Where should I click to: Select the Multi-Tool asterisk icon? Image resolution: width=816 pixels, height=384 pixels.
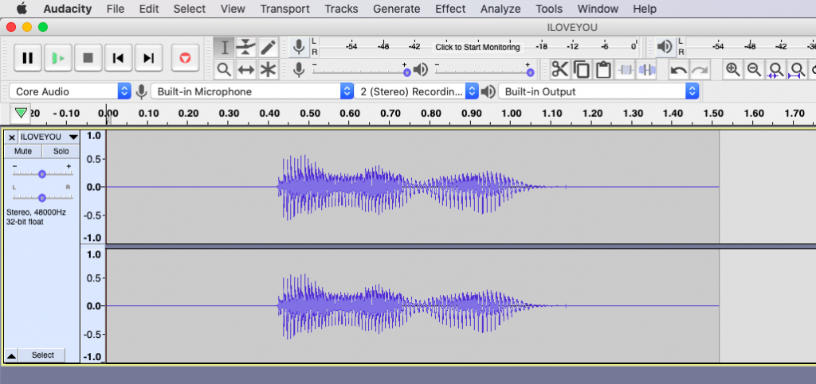point(268,69)
